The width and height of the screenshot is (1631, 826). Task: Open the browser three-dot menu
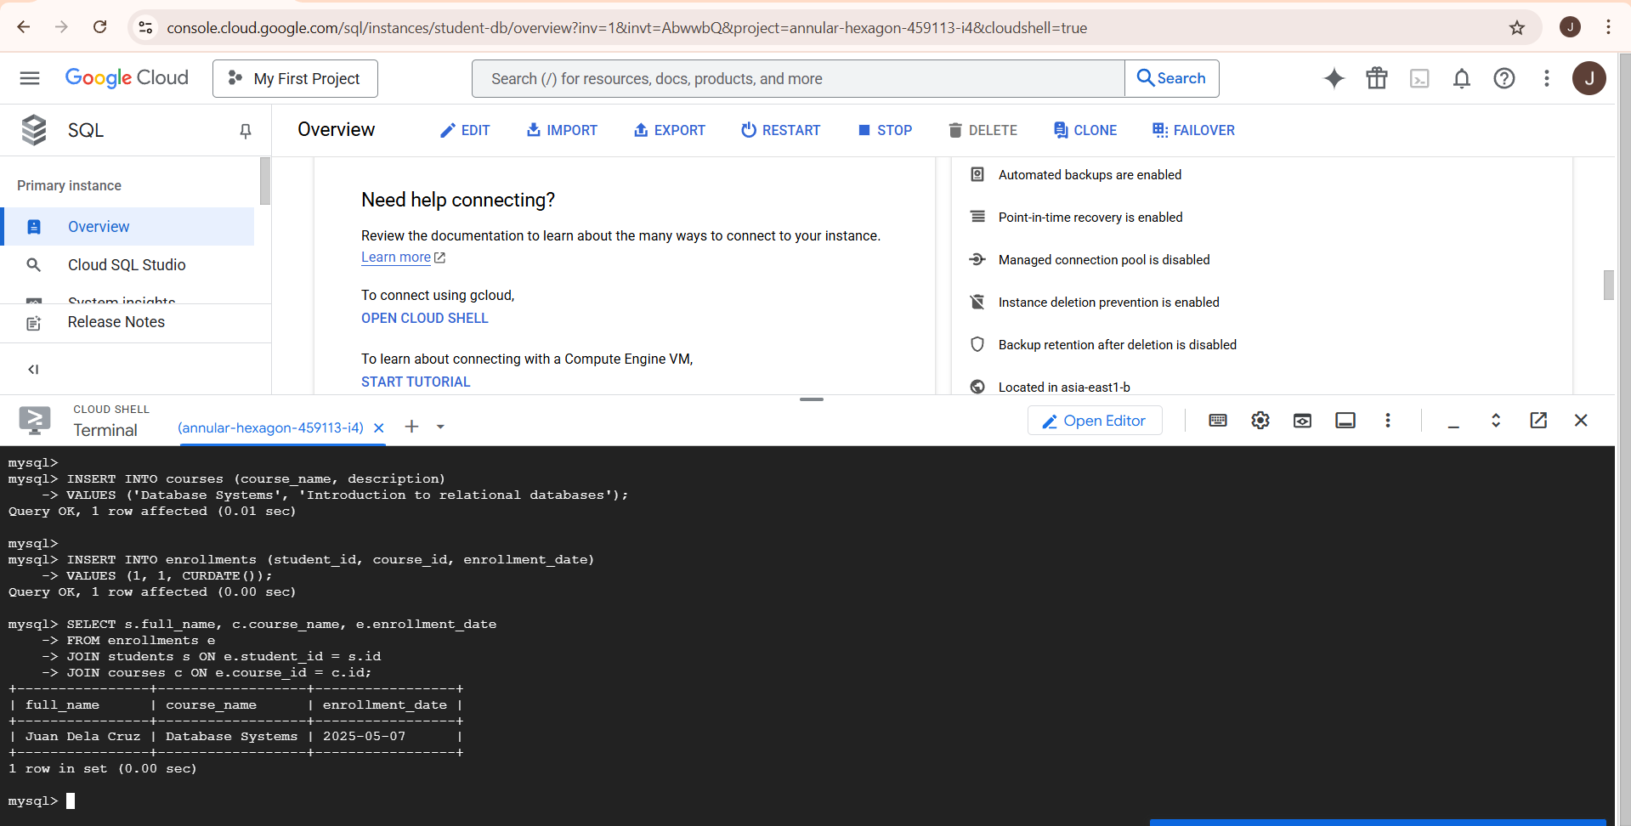(1608, 27)
